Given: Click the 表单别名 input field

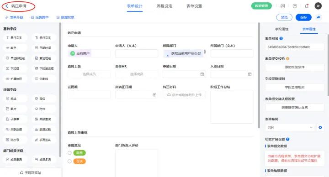Looking at the screenshot, I should (295, 47).
